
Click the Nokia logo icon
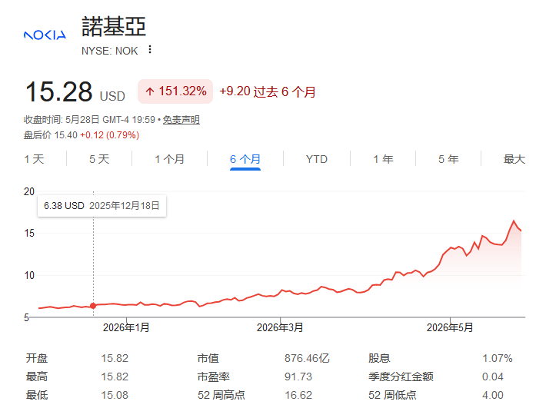point(45,35)
